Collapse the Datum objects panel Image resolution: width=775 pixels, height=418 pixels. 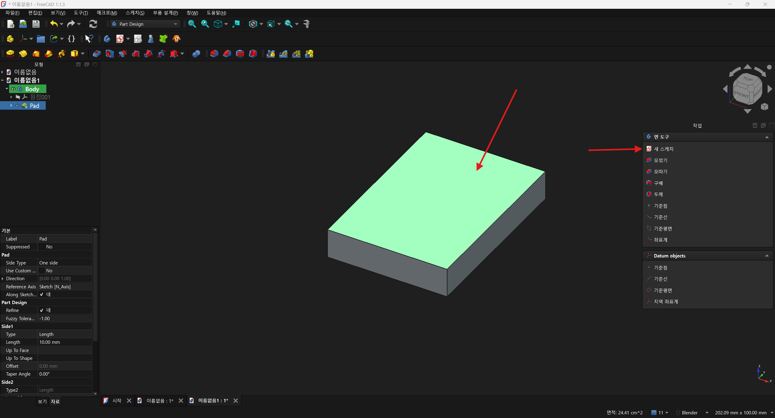pos(767,256)
